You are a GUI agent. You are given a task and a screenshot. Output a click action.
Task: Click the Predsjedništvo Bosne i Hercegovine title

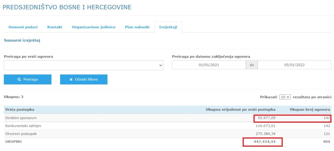tap(67, 7)
